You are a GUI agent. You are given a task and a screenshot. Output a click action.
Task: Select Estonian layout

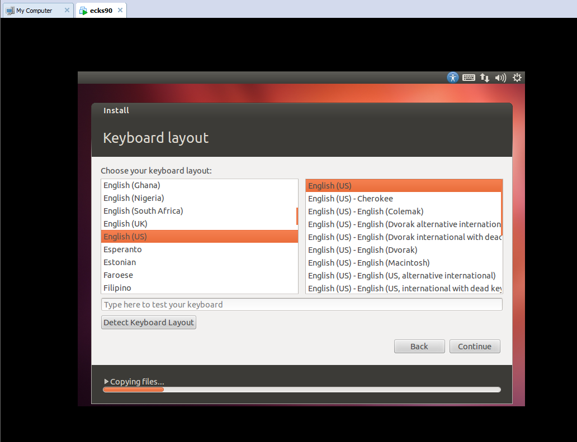coord(200,262)
